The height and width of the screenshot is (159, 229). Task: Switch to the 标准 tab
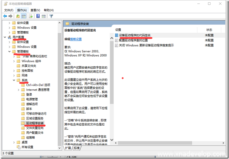pos(77,148)
